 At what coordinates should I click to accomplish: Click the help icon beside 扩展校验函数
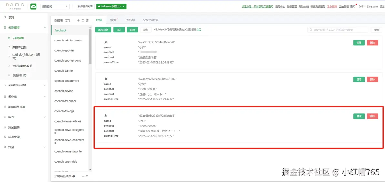[x=73, y=176]
